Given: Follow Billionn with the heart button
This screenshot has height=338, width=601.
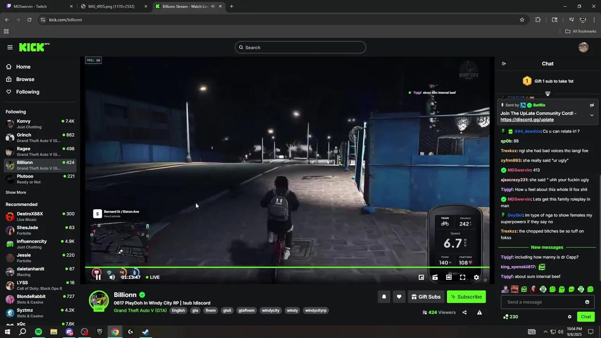Looking at the screenshot, I should [x=399, y=297].
